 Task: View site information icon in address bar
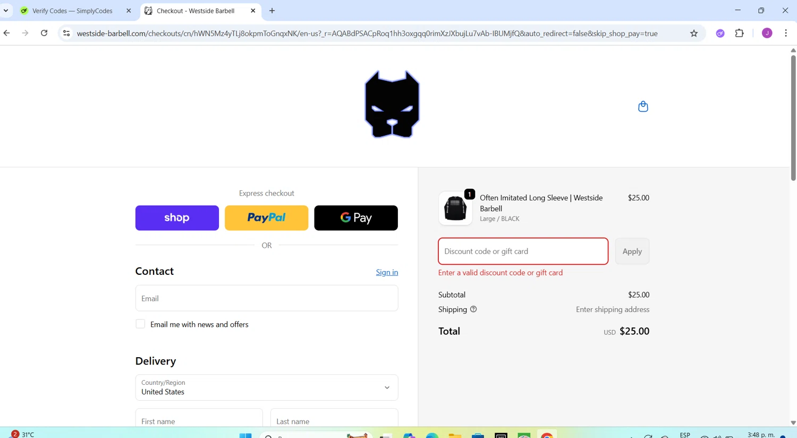point(66,33)
